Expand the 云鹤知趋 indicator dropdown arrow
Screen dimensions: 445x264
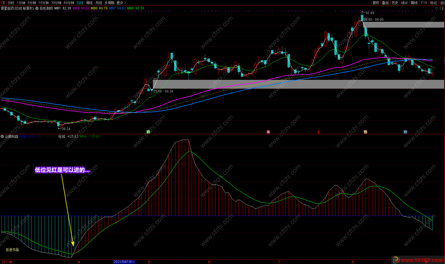click(2, 136)
